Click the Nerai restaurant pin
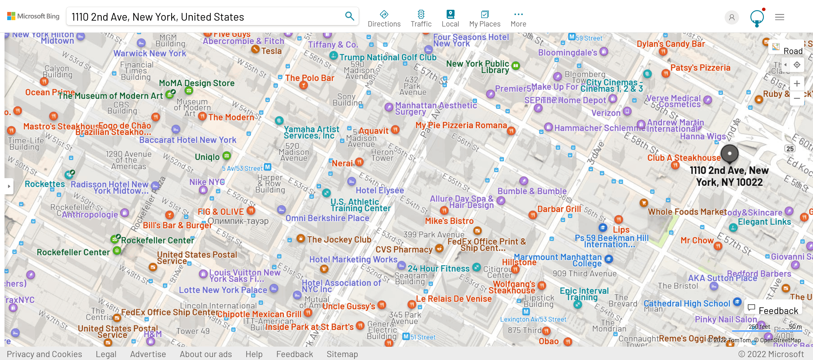Image resolution: width=813 pixels, height=360 pixels. click(359, 162)
